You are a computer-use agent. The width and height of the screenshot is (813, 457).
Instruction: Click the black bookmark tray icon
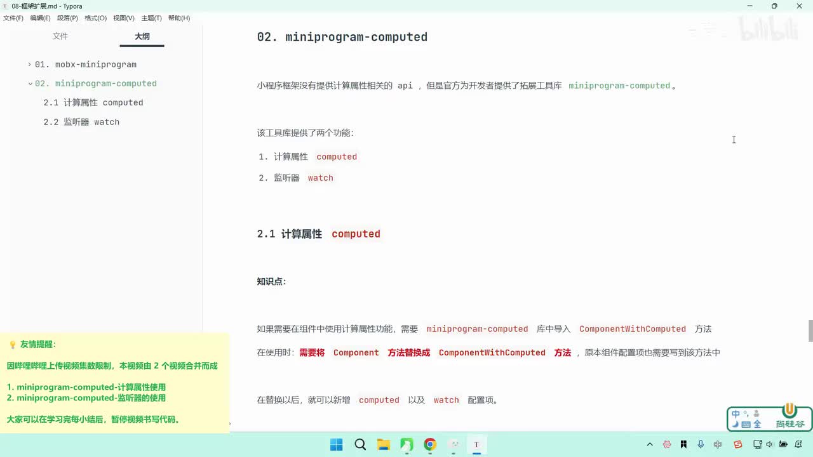point(683,444)
